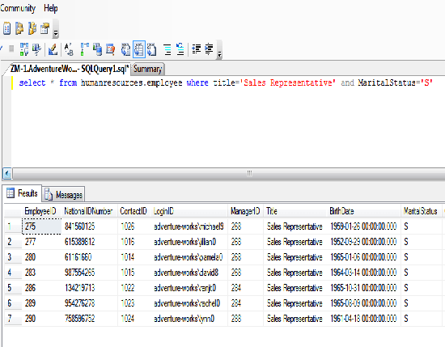Toggle SQLCMD Mode icon
Image resolution: width=445 pixels, height=347 pixels.
[x=110, y=49]
